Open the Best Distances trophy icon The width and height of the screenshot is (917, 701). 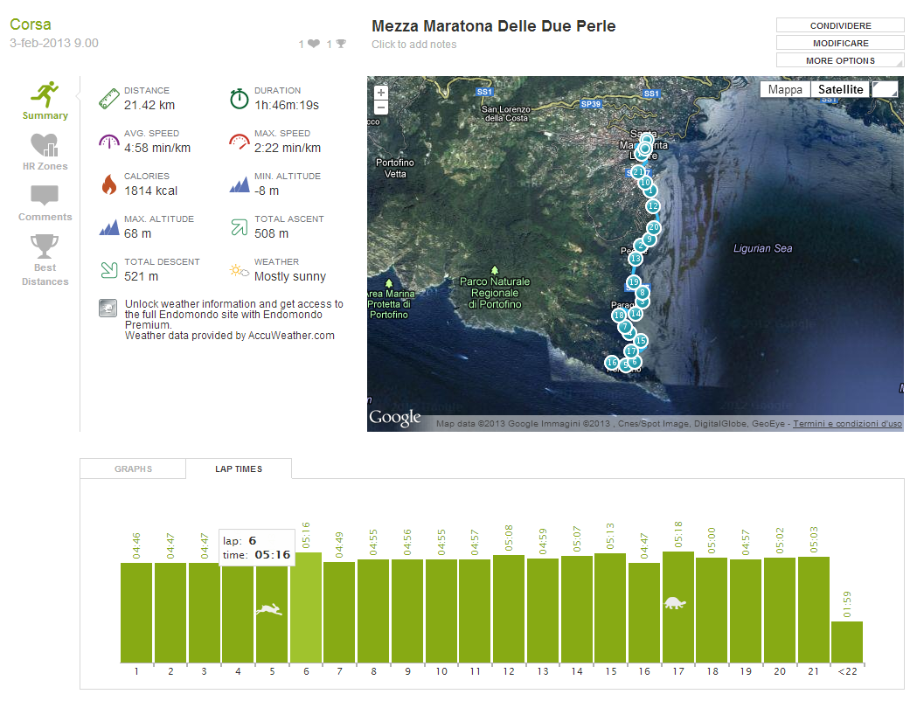[x=45, y=246]
